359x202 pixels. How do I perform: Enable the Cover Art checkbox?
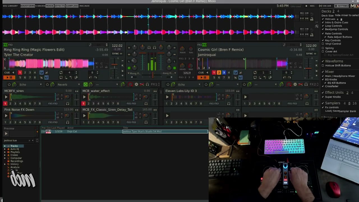point(323,52)
